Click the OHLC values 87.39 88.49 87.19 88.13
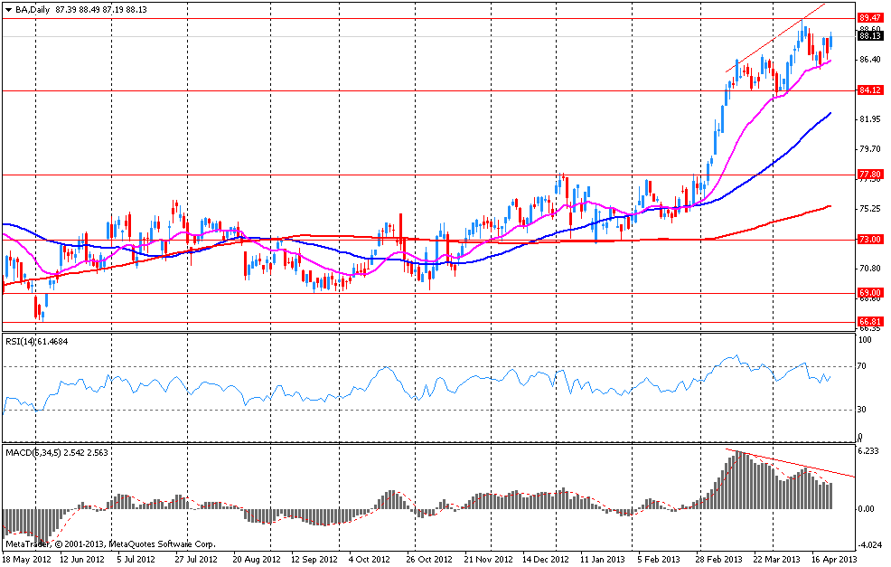The height and width of the screenshot is (567, 891). click(x=101, y=10)
